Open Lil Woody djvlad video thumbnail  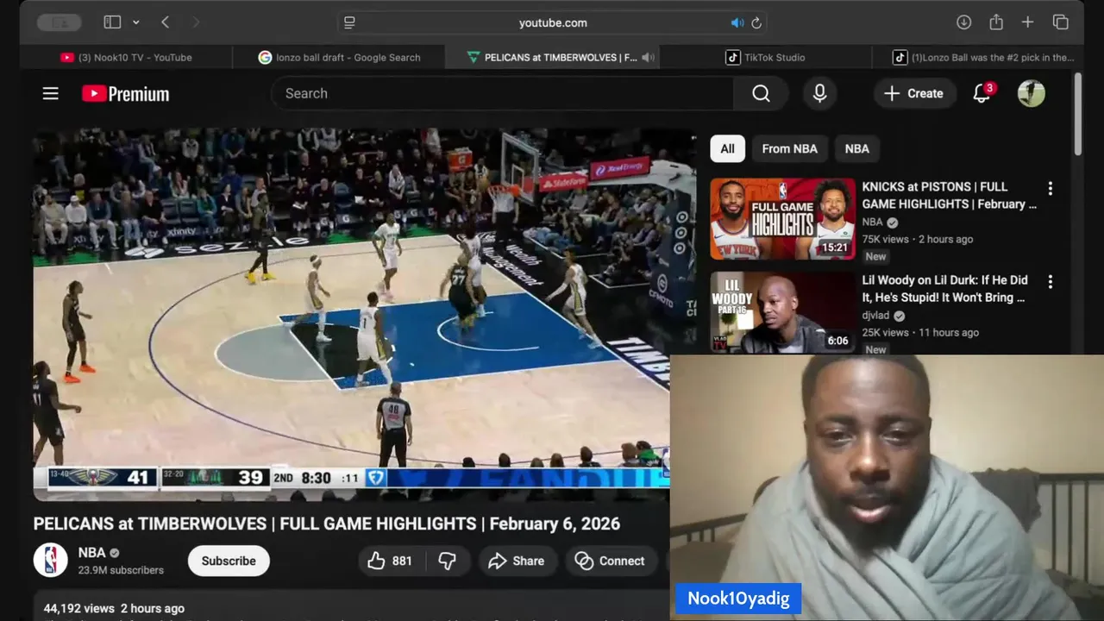pos(782,311)
